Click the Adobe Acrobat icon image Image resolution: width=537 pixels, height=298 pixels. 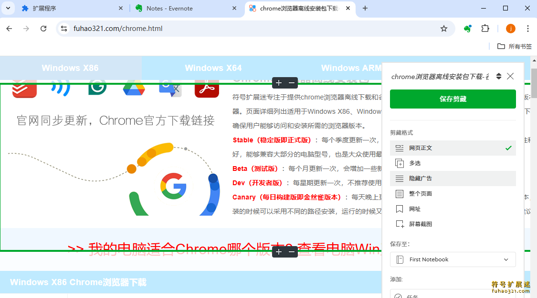pos(207,89)
